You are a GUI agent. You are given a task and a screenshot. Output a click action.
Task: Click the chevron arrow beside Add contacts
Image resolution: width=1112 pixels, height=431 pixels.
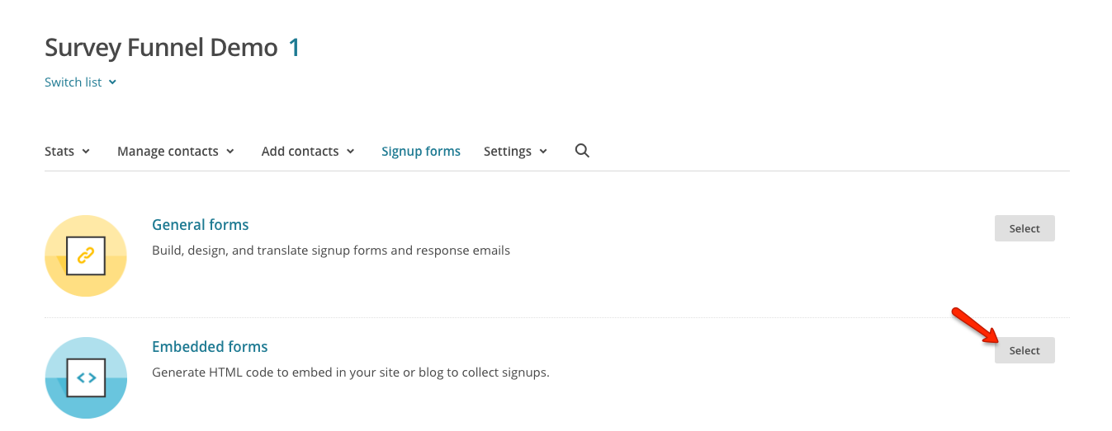point(351,152)
